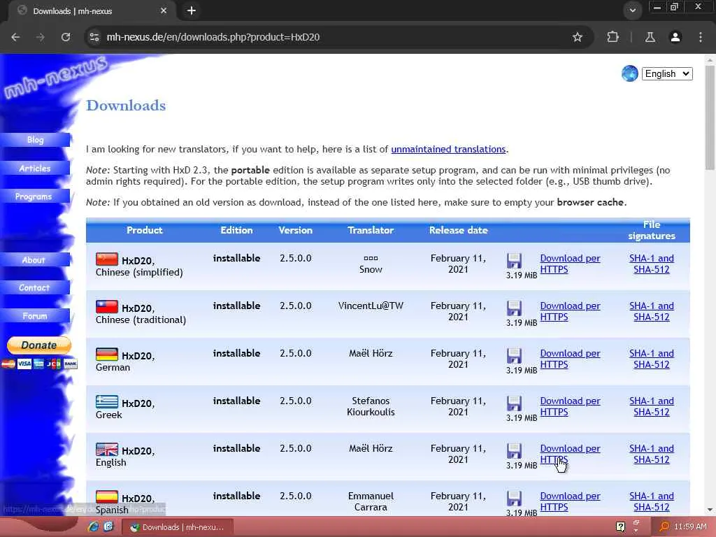Viewport: 716px width, 537px height.
Task: Click the 'Product' column header
Action: (x=144, y=230)
